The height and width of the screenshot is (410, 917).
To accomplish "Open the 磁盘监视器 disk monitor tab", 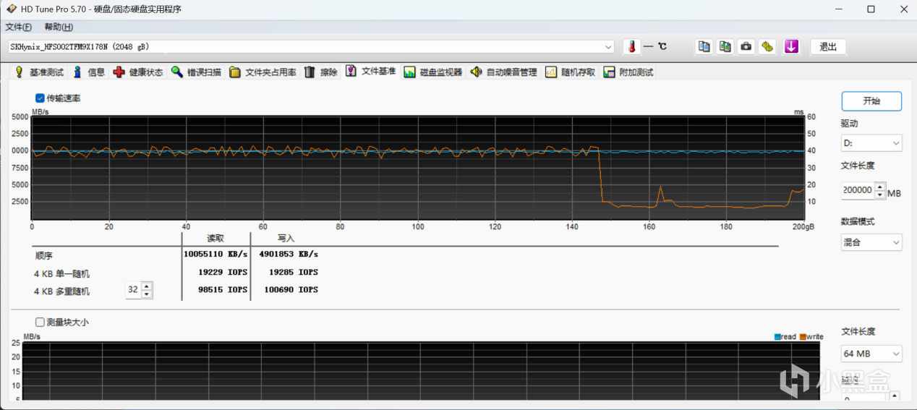I will tap(433, 72).
